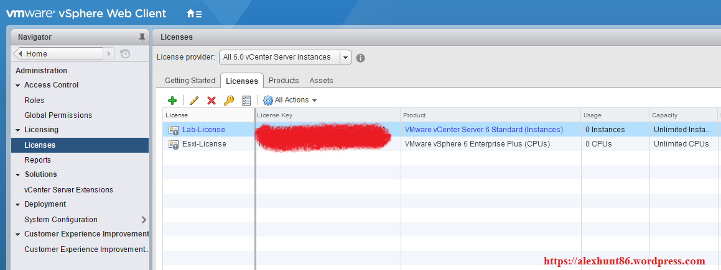The width and height of the screenshot is (721, 270).
Task: Open Reports under Licensing
Action: tap(38, 160)
